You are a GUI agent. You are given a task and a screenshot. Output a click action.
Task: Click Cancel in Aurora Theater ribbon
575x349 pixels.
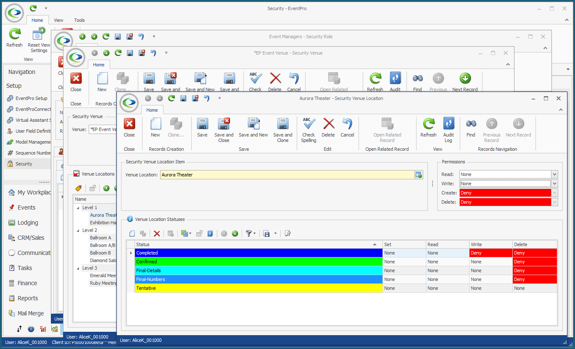tap(347, 128)
